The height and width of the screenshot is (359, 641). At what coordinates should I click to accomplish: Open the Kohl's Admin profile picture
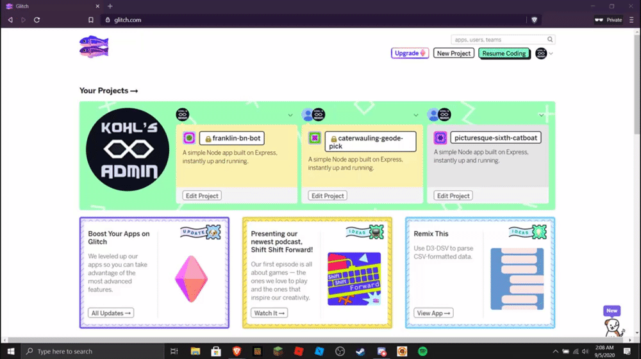pos(128,149)
